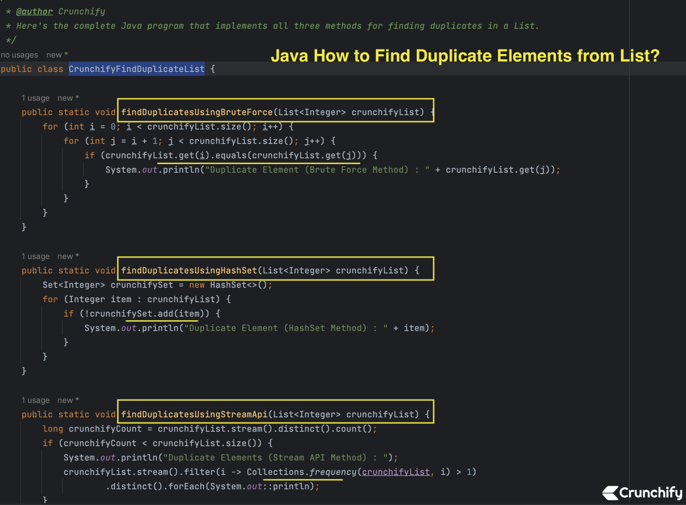Click the @author Crunchify hyperlink
This screenshot has height=505, width=686.
tap(35, 11)
